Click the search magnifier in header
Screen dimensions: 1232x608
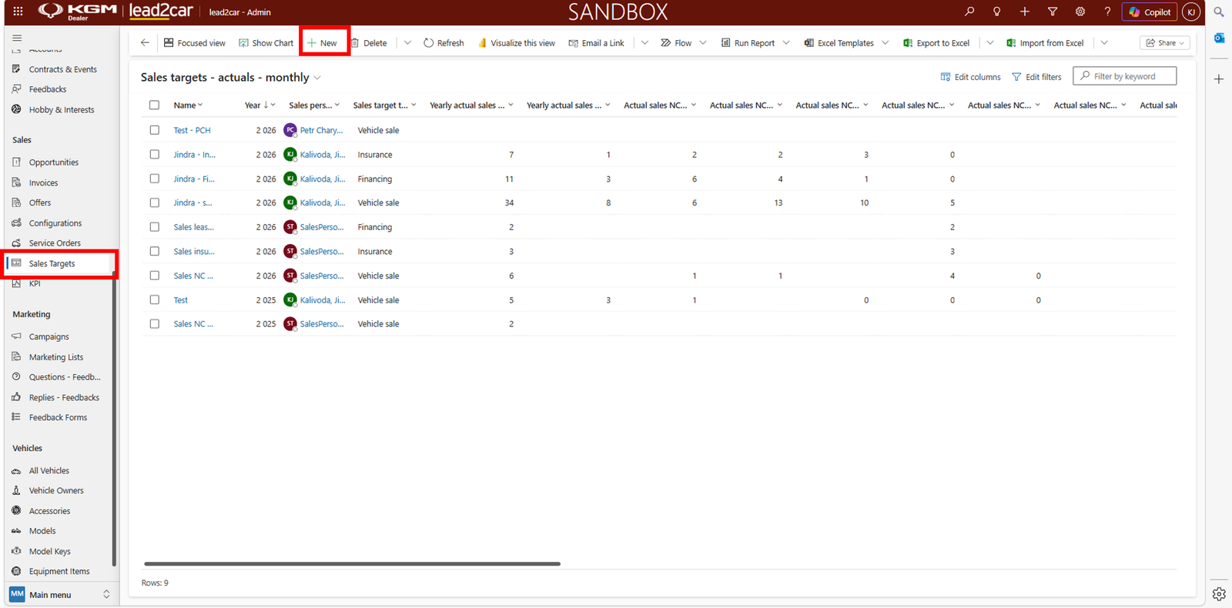[x=969, y=12]
